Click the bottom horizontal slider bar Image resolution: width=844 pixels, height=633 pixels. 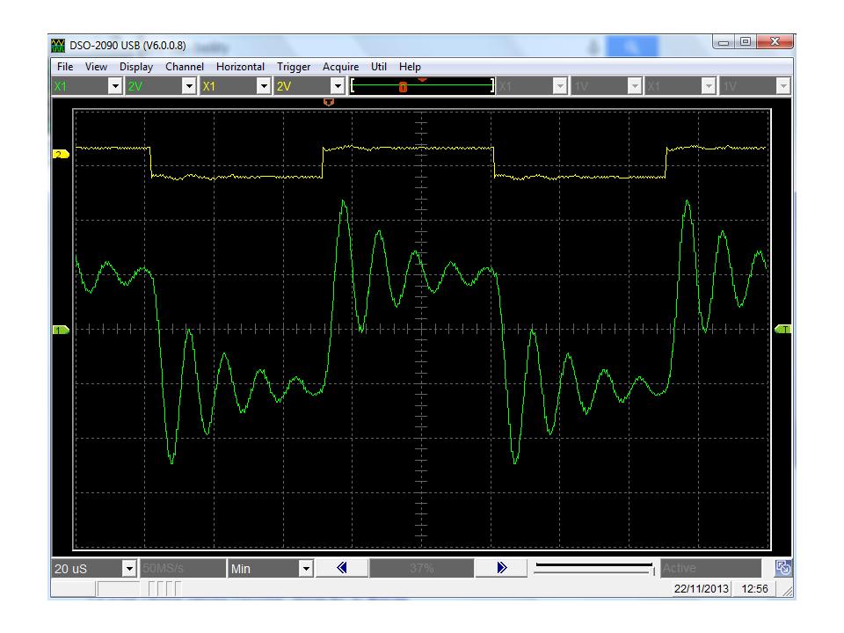coord(593,569)
